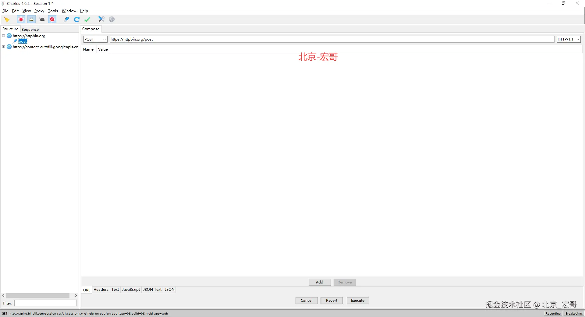Click the globe icon beside content-autofill.googleapis
585x317 pixels.
pyautogui.click(x=9, y=47)
